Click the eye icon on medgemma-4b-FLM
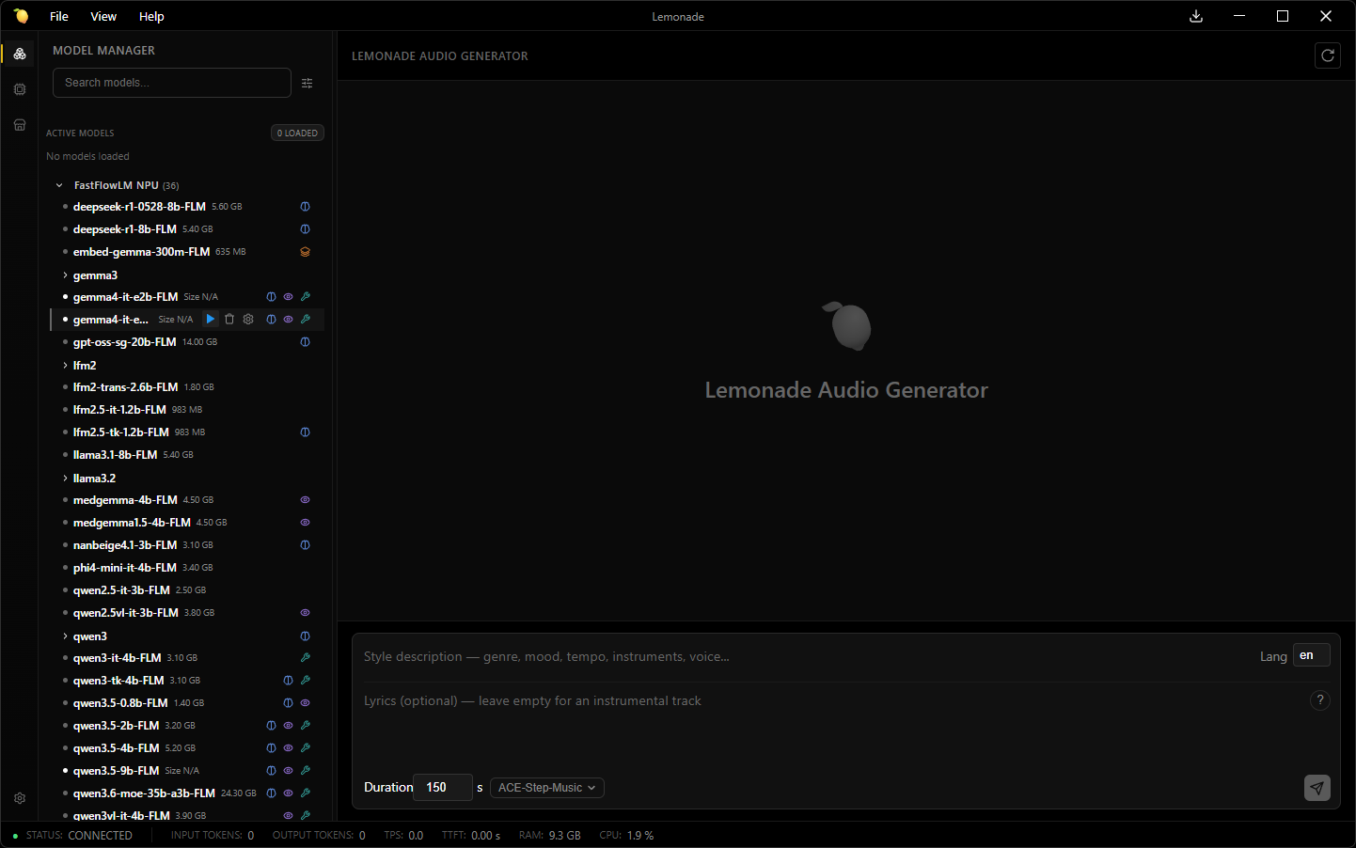Screen dimensions: 1356x848 pos(305,500)
